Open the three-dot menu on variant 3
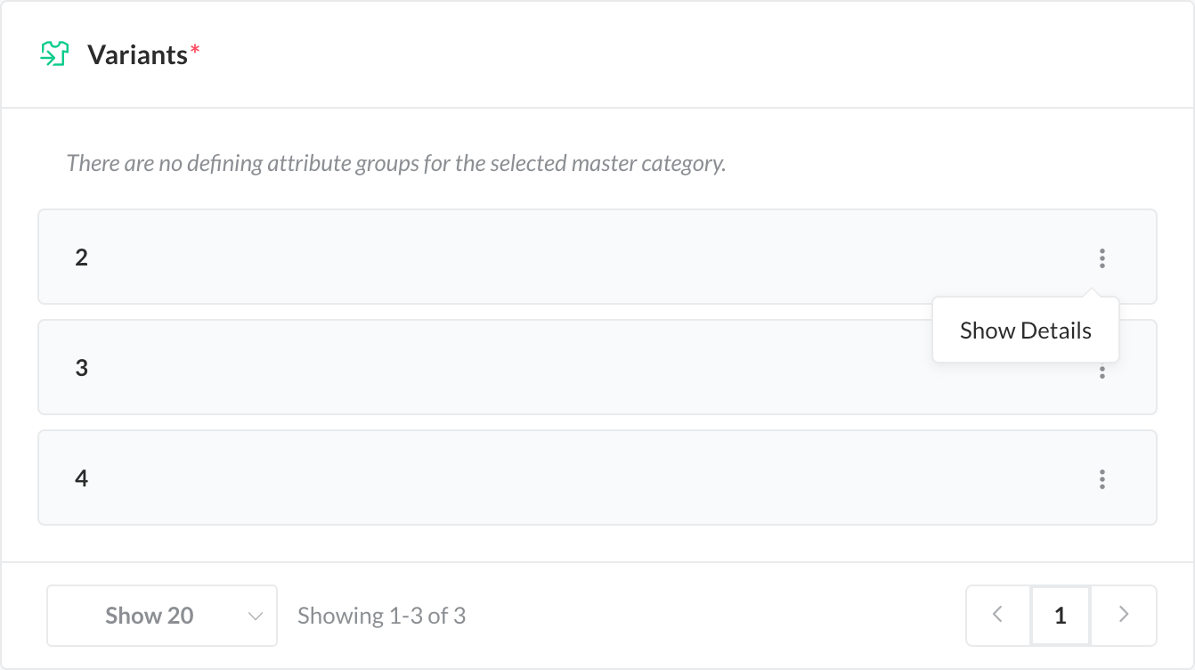 (x=1102, y=372)
